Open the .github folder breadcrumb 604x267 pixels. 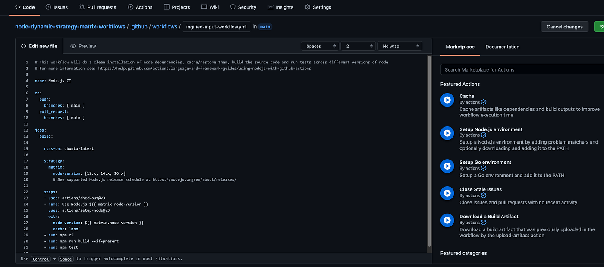(x=139, y=27)
